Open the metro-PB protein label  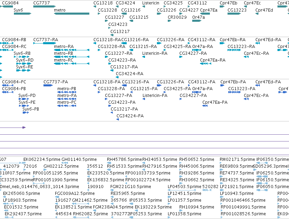pos(67,89)
